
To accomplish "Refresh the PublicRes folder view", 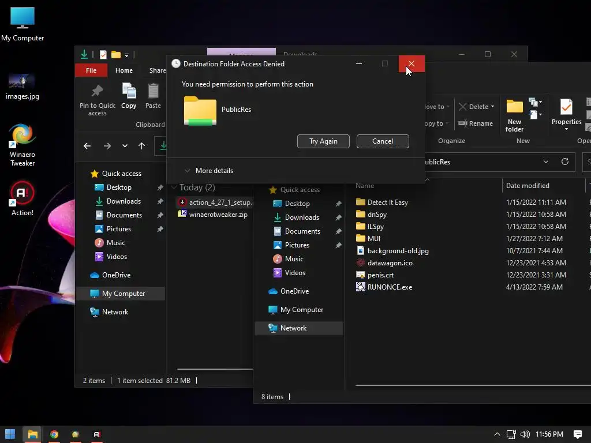I will click(x=564, y=162).
